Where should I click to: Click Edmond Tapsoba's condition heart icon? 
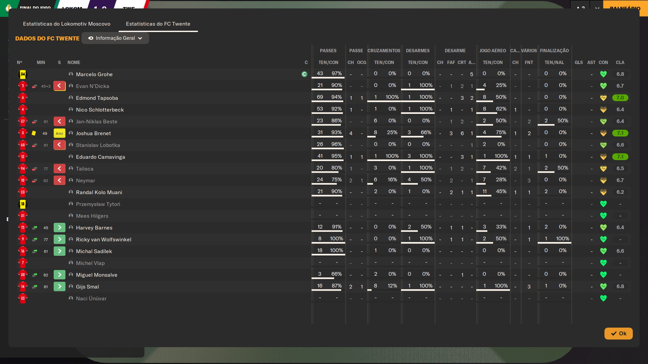[x=603, y=98]
